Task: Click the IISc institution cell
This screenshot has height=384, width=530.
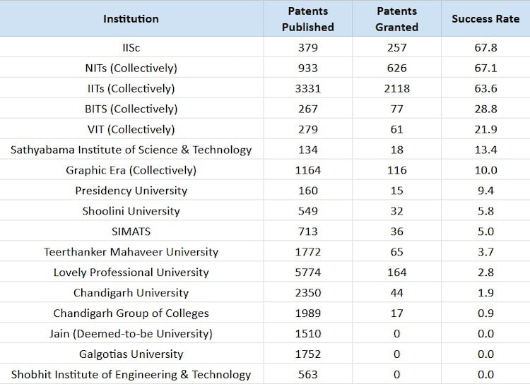Action: click(131, 47)
